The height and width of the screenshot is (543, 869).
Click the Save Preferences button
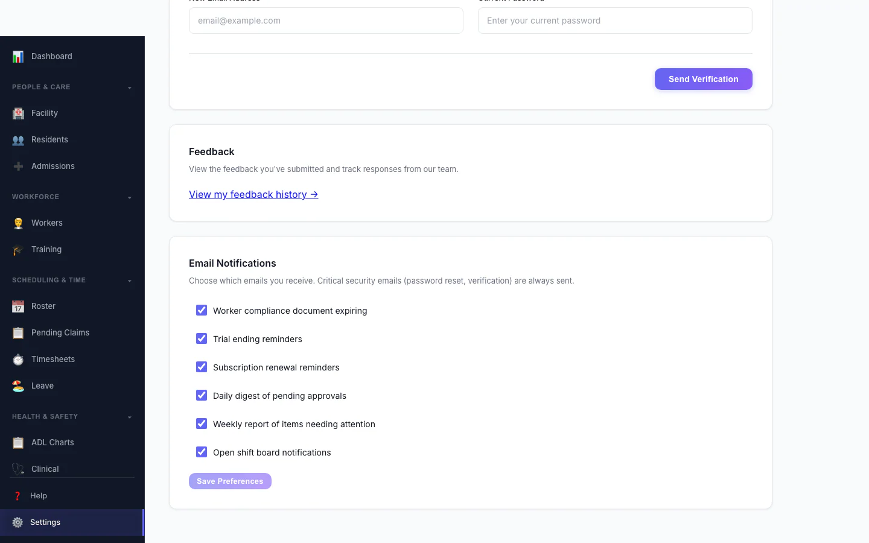pyautogui.click(x=230, y=481)
